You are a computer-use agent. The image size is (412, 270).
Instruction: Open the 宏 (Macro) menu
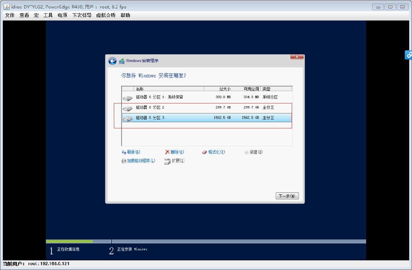[35, 15]
